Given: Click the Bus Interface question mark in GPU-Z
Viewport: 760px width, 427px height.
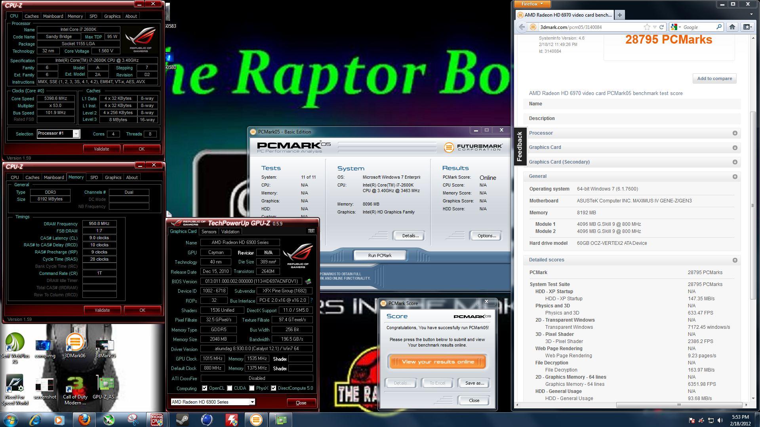Looking at the screenshot, I should [x=311, y=300].
